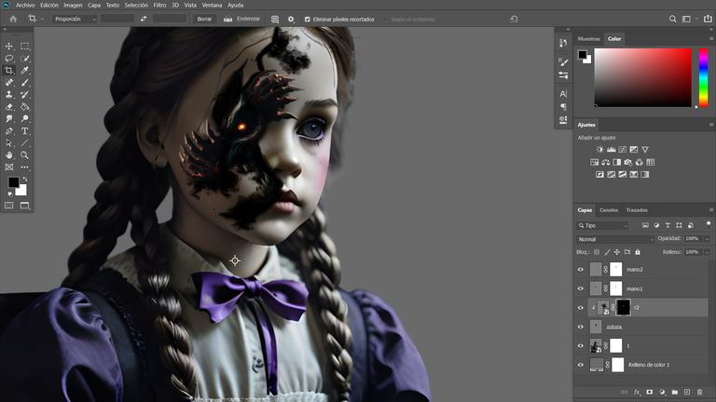Select the Zoom tool
This screenshot has width=716, height=402.
click(24, 155)
